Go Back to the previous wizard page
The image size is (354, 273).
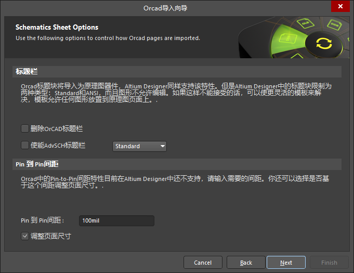246,263
